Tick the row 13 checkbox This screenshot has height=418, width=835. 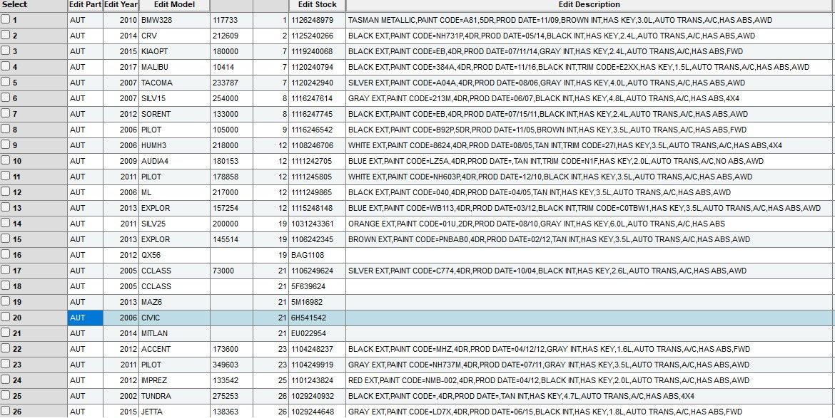tap(5, 208)
